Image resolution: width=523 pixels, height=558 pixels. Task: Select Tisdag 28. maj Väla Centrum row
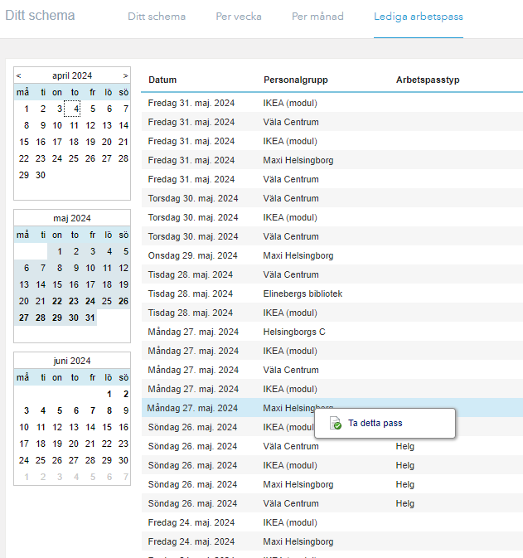click(x=332, y=274)
